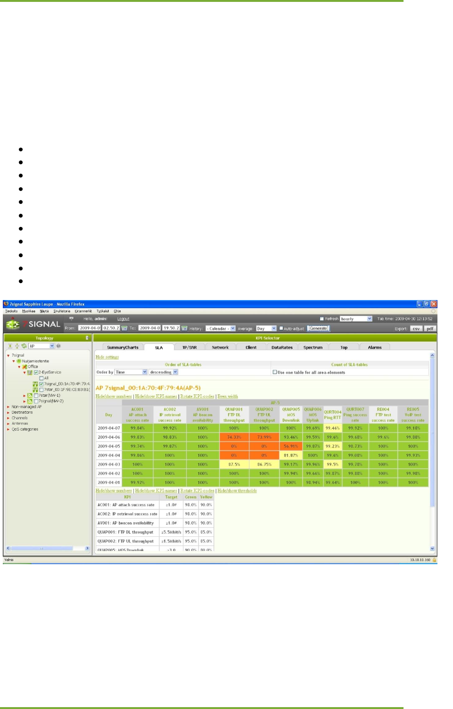Click the 7SIGNAL logo
Screen dimensions: 453x709
pos(33,324)
